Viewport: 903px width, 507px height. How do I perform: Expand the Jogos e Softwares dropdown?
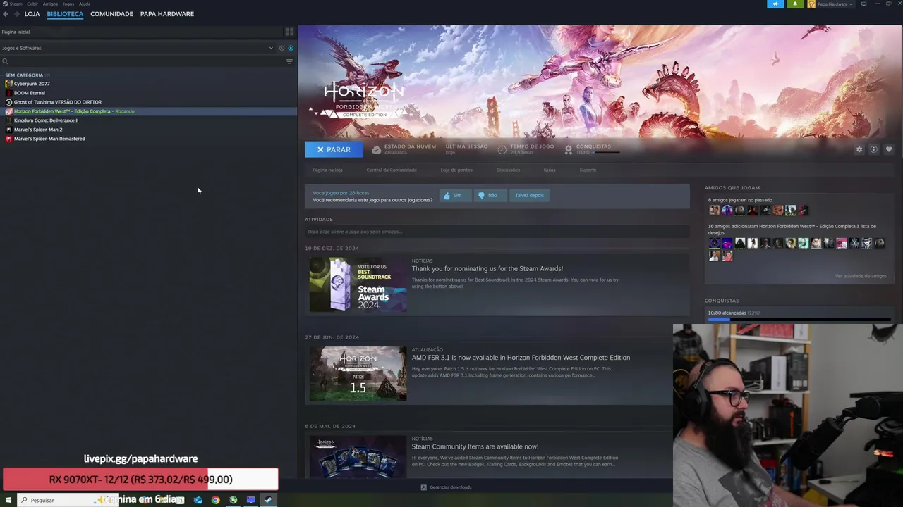[137, 48]
